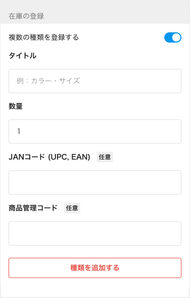
Task: Click red 種類を追加する text
Action: (95, 268)
